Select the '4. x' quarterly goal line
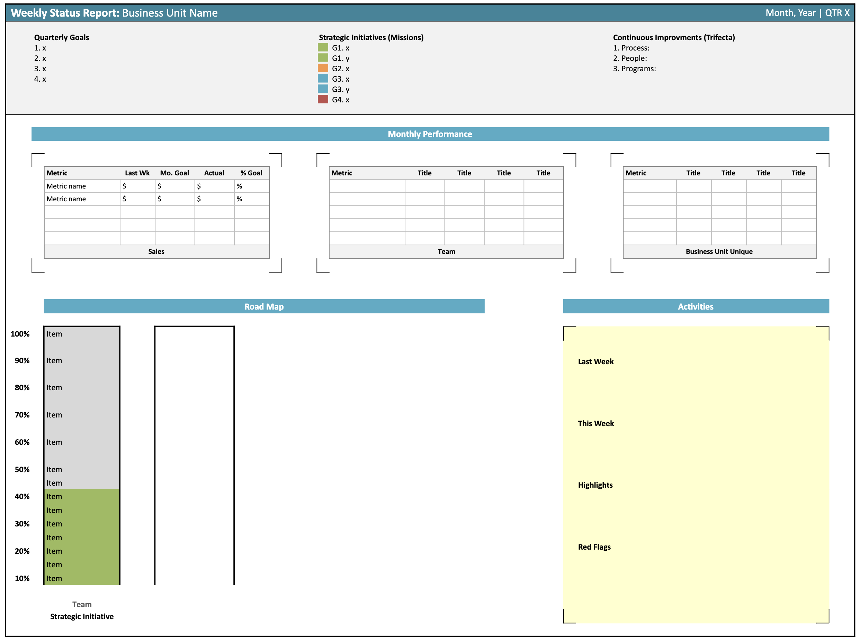Screen dimensions: 861x643 coord(40,79)
